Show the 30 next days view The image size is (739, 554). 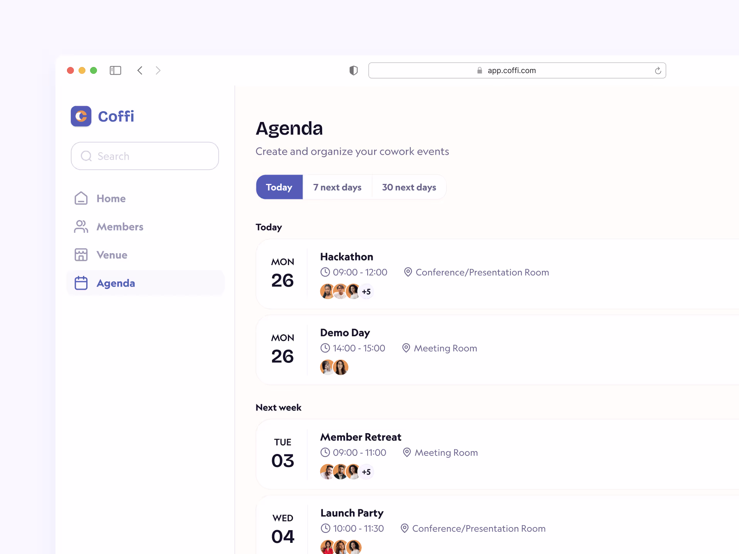[x=409, y=187]
